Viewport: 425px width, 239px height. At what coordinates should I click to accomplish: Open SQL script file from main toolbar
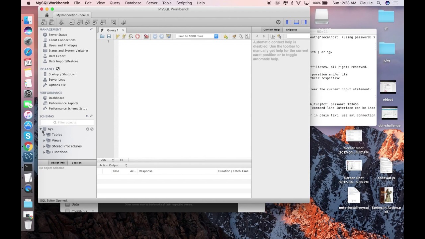click(x=52, y=22)
